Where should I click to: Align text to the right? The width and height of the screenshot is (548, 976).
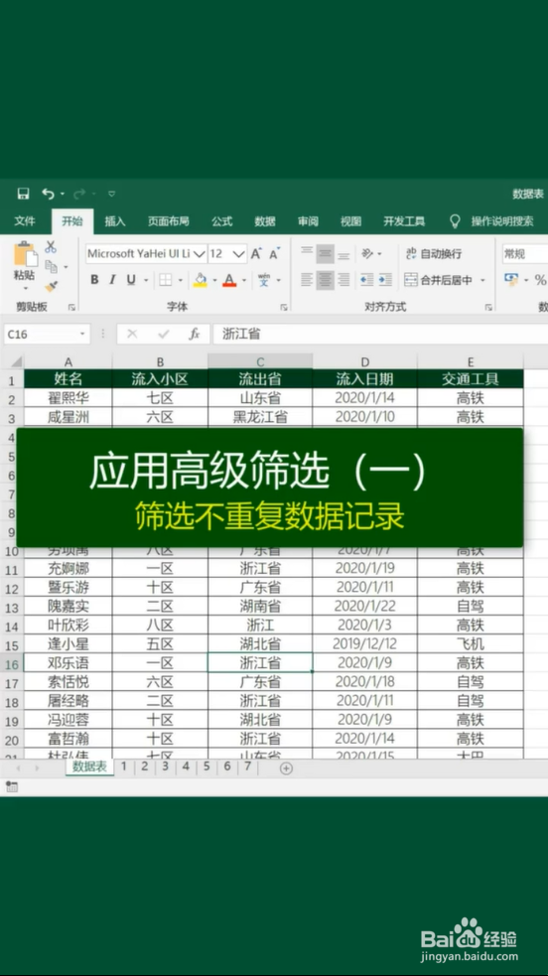tap(343, 280)
